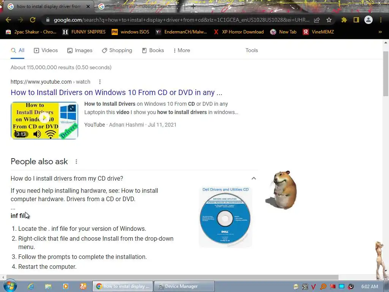This screenshot has width=389, height=292.
Task: Open the XP Horror Download bookmark
Action: point(239,32)
